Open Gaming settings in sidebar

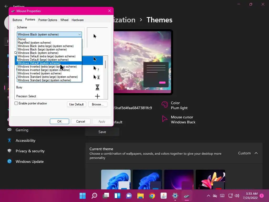pos(22,130)
